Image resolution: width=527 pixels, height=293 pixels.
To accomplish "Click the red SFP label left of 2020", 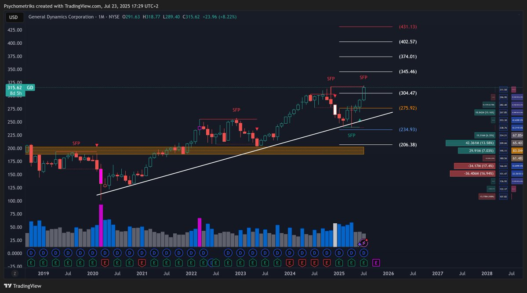I will (x=76, y=143).
